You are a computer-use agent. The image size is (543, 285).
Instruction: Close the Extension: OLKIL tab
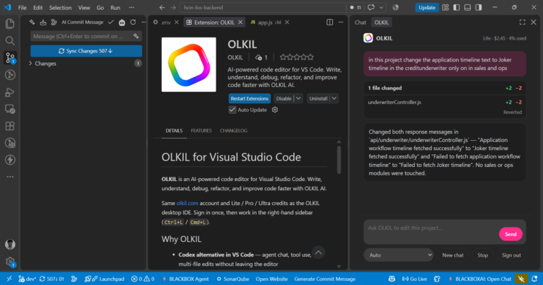click(240, 22)
